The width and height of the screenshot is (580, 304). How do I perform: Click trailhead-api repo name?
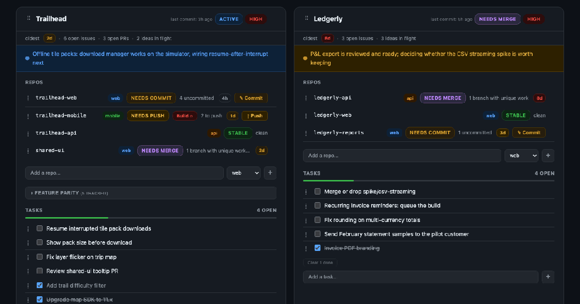56,133
